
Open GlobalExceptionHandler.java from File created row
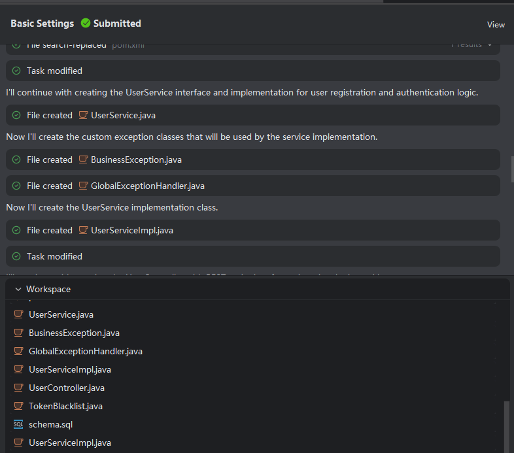[x=147, y=186]
